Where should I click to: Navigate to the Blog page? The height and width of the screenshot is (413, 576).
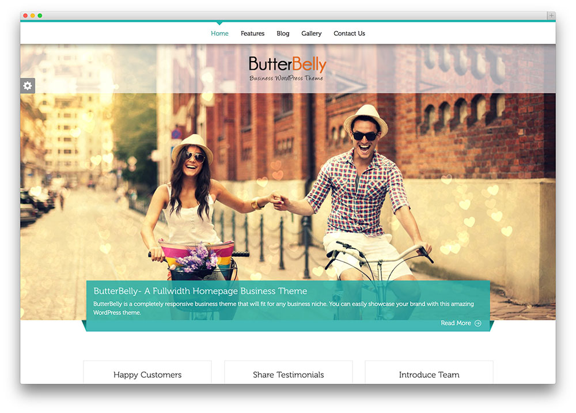283,33
